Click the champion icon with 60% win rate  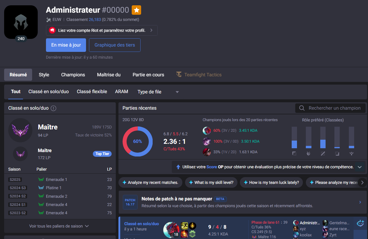(207, 130)
